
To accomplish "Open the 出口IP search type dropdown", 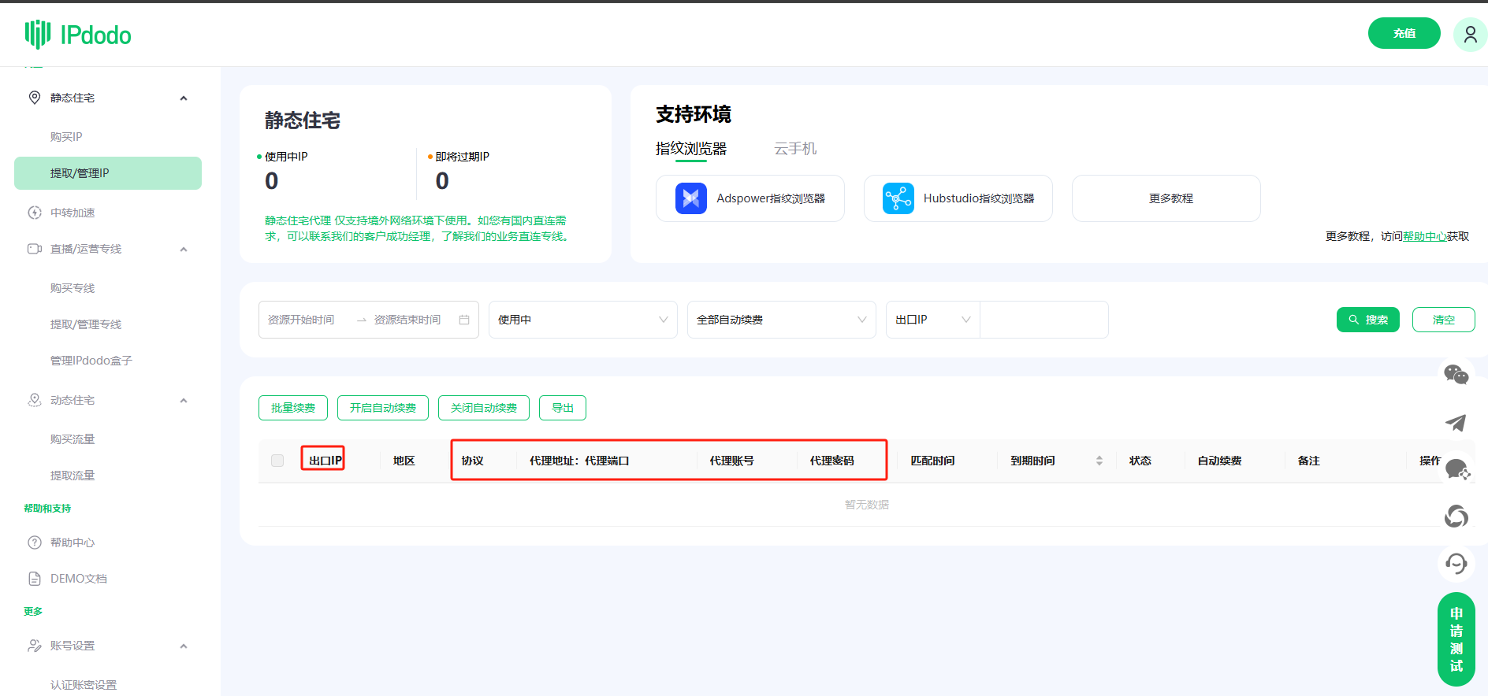I will point(932,320).
